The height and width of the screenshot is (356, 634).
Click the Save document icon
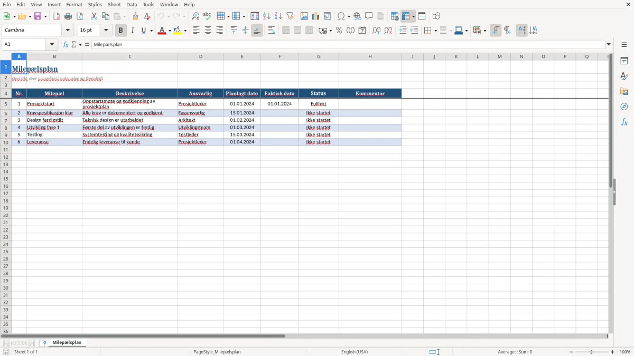click(x=38, y=16)
